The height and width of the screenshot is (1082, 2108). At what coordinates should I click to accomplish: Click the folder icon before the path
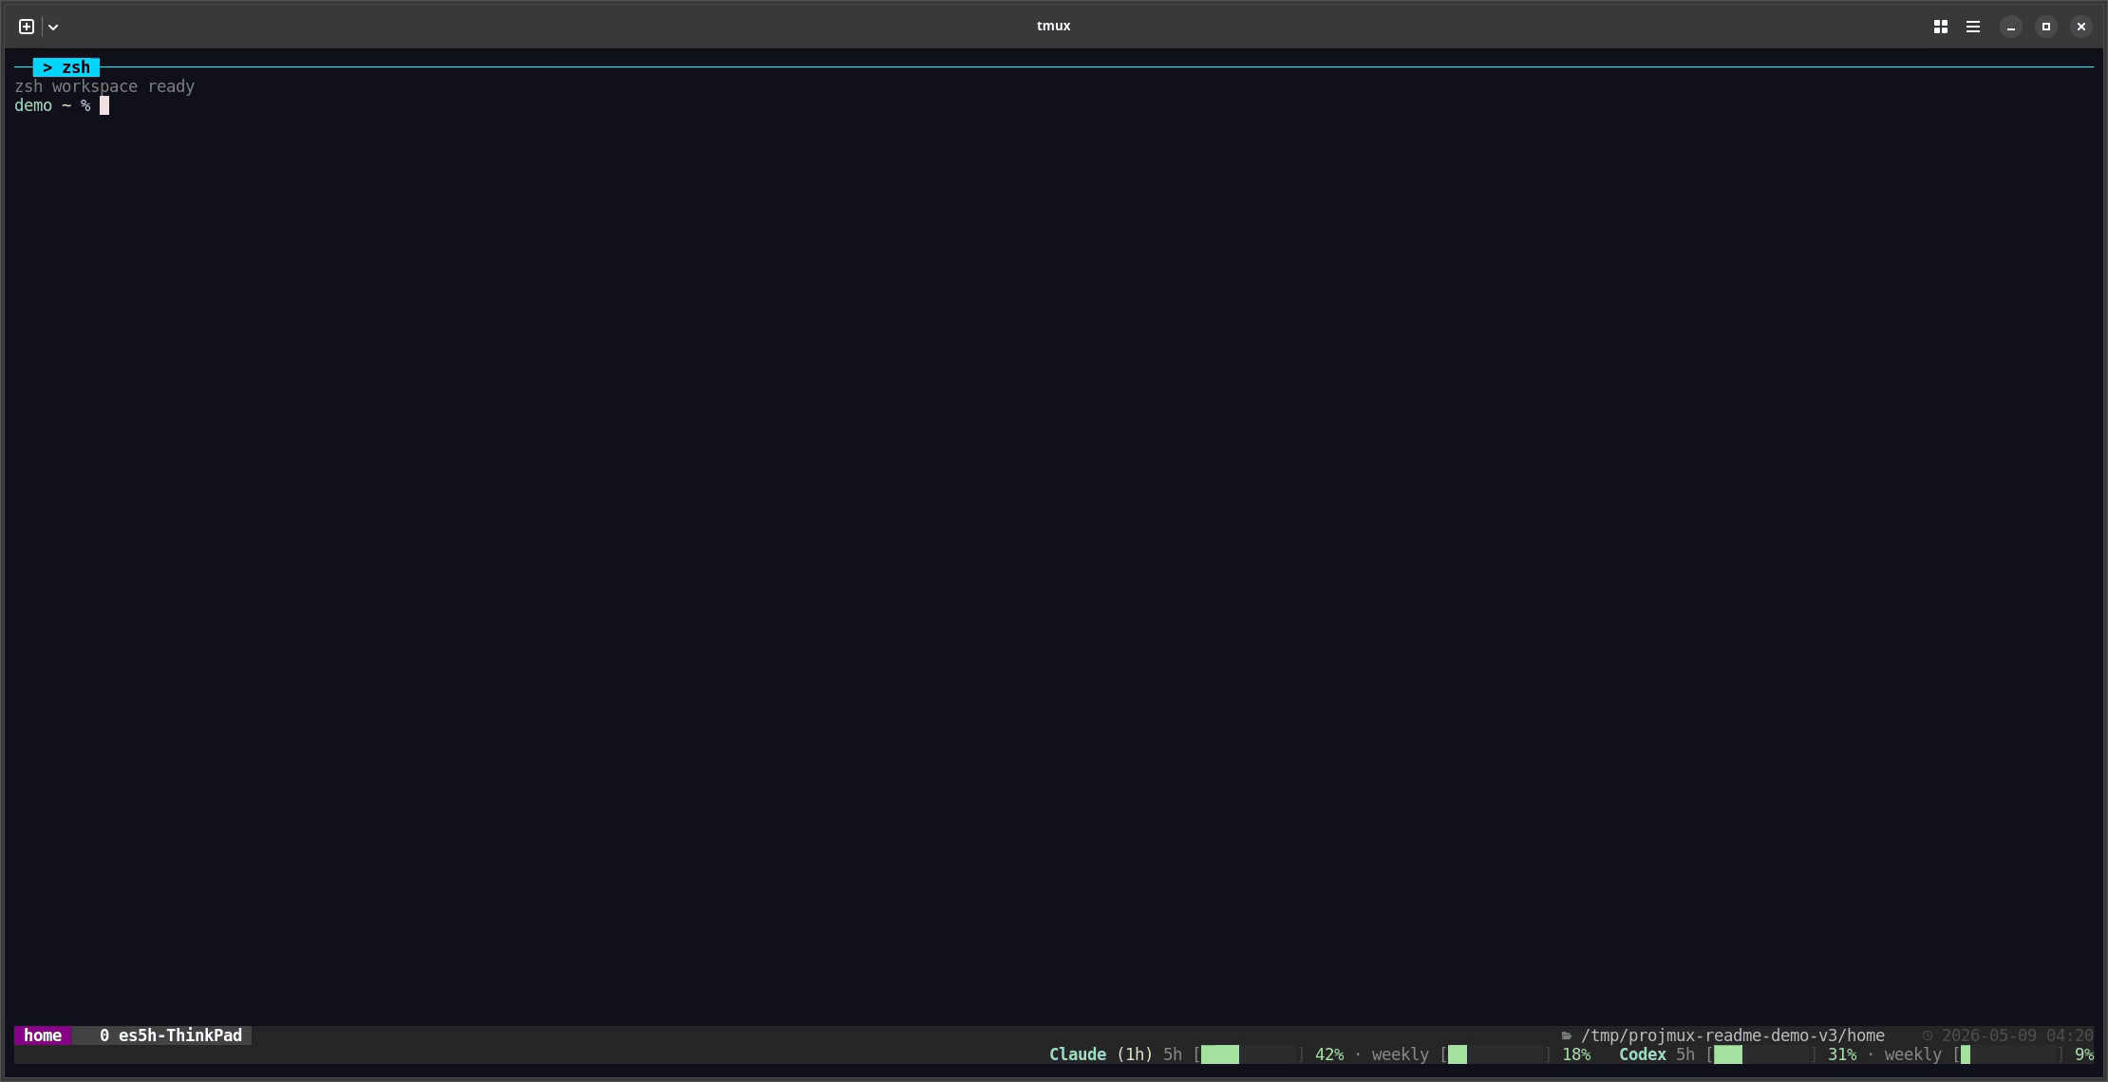point(1567,1035)
